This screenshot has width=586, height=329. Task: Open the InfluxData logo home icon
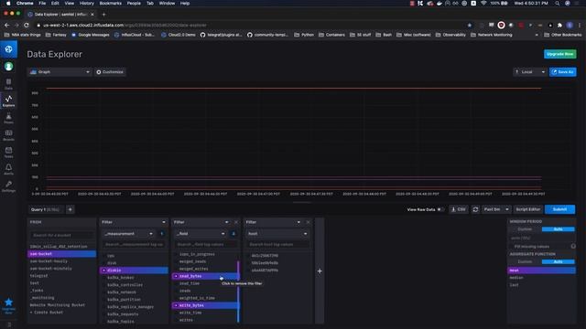click(8, 49)
